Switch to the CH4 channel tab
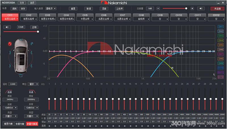Screen dimensions: 227x129 (x=66, y=15)
